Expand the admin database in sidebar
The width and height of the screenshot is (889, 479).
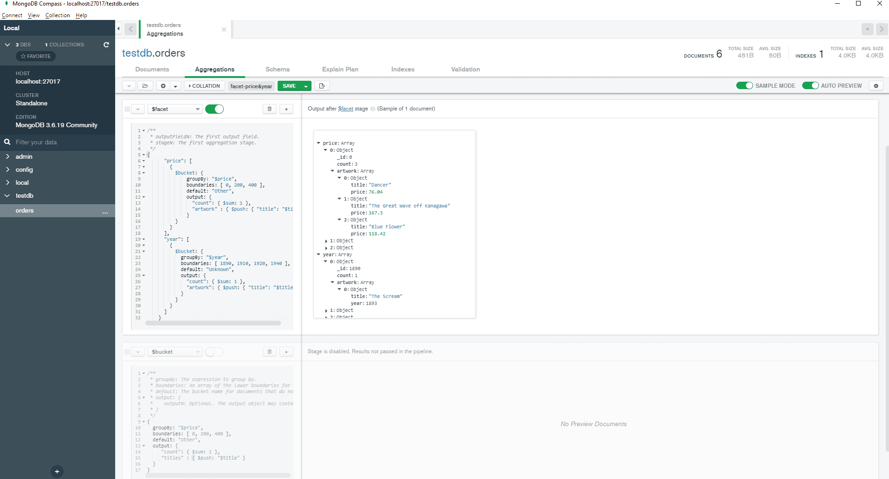point(7,157)
